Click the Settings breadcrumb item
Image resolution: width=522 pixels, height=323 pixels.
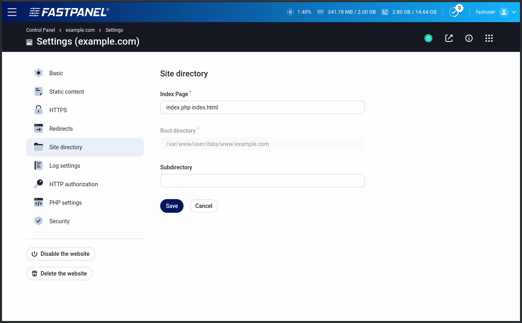tap(114, 30)
